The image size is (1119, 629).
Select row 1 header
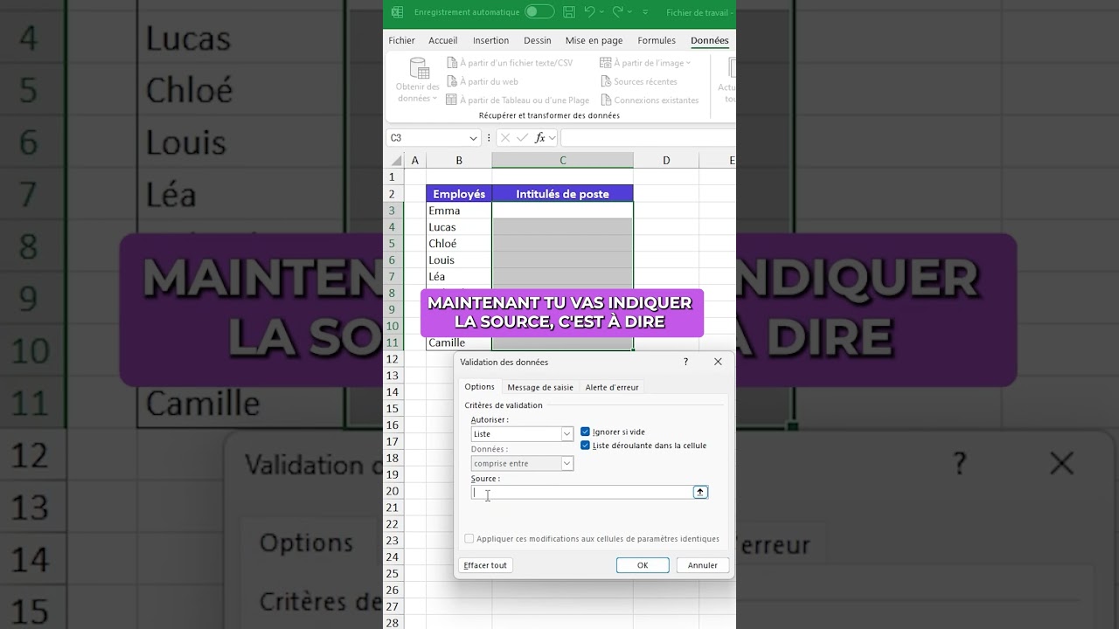coord(393,177)
